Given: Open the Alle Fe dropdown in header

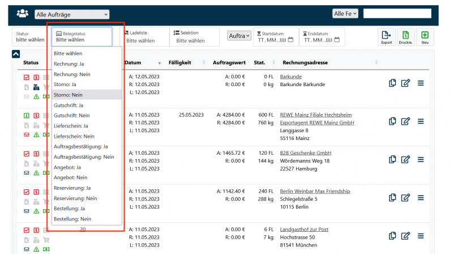Looking at the screenshot, I should click(x=345, y=14).
